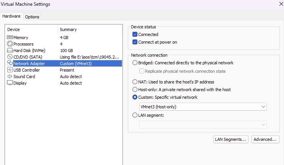Select the Hard Disk (NVMe) drive icon
Image resolution: width=284 pixels, height=165 pixels.
[10, 51]
